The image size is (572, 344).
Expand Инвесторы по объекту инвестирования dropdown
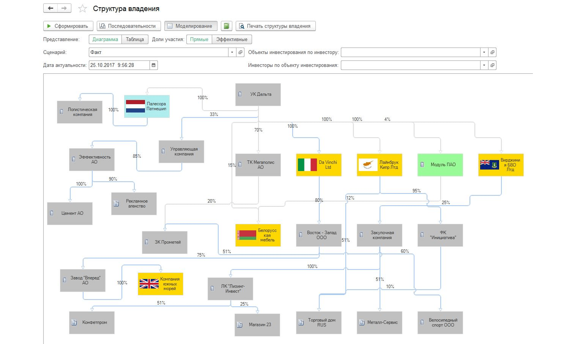pyautogui.click(x=484, y=65)
